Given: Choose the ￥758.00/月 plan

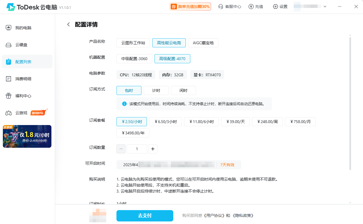Looking at the screenshot, I should (x=300, y=122).
